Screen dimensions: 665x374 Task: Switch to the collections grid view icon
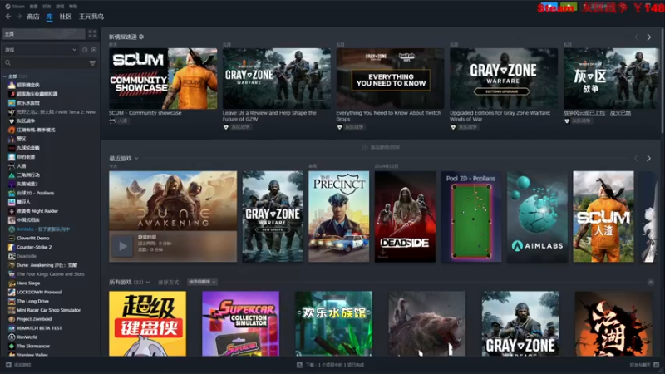(x=92, y=33)
